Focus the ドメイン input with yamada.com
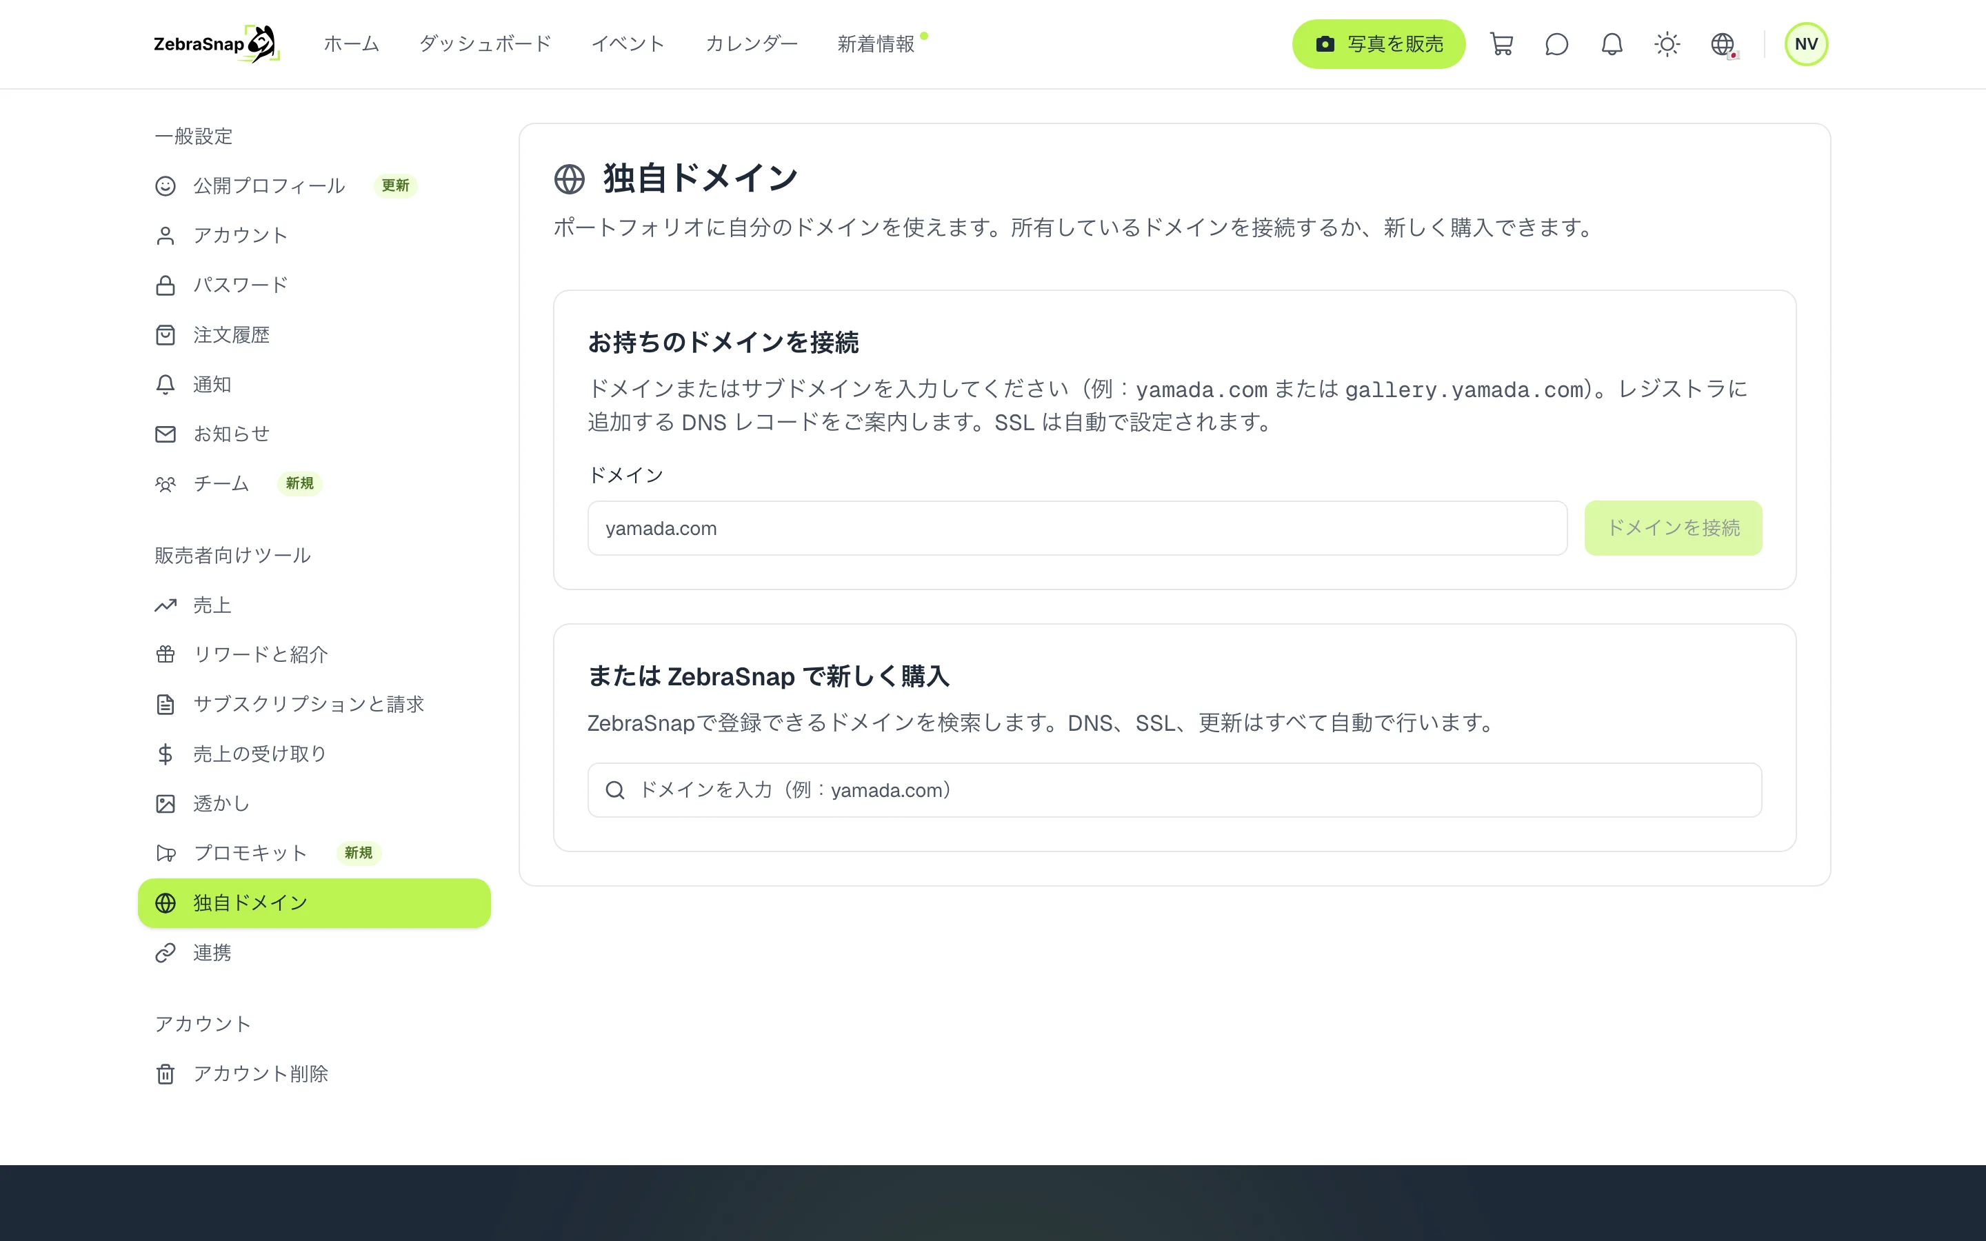The image size is (1986, 1241). click(1076, 527)
